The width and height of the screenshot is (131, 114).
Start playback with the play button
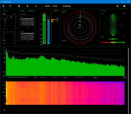tap(28, 6)
